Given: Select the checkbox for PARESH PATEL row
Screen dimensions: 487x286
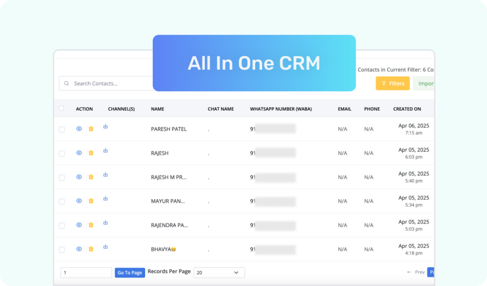Looking at the screenshot, I should pyautogui.click(x=62, y=129).
